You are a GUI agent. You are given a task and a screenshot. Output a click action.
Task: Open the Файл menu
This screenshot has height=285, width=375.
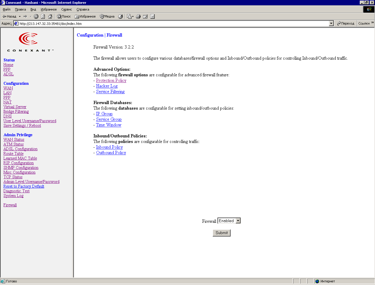pos(6,9)
